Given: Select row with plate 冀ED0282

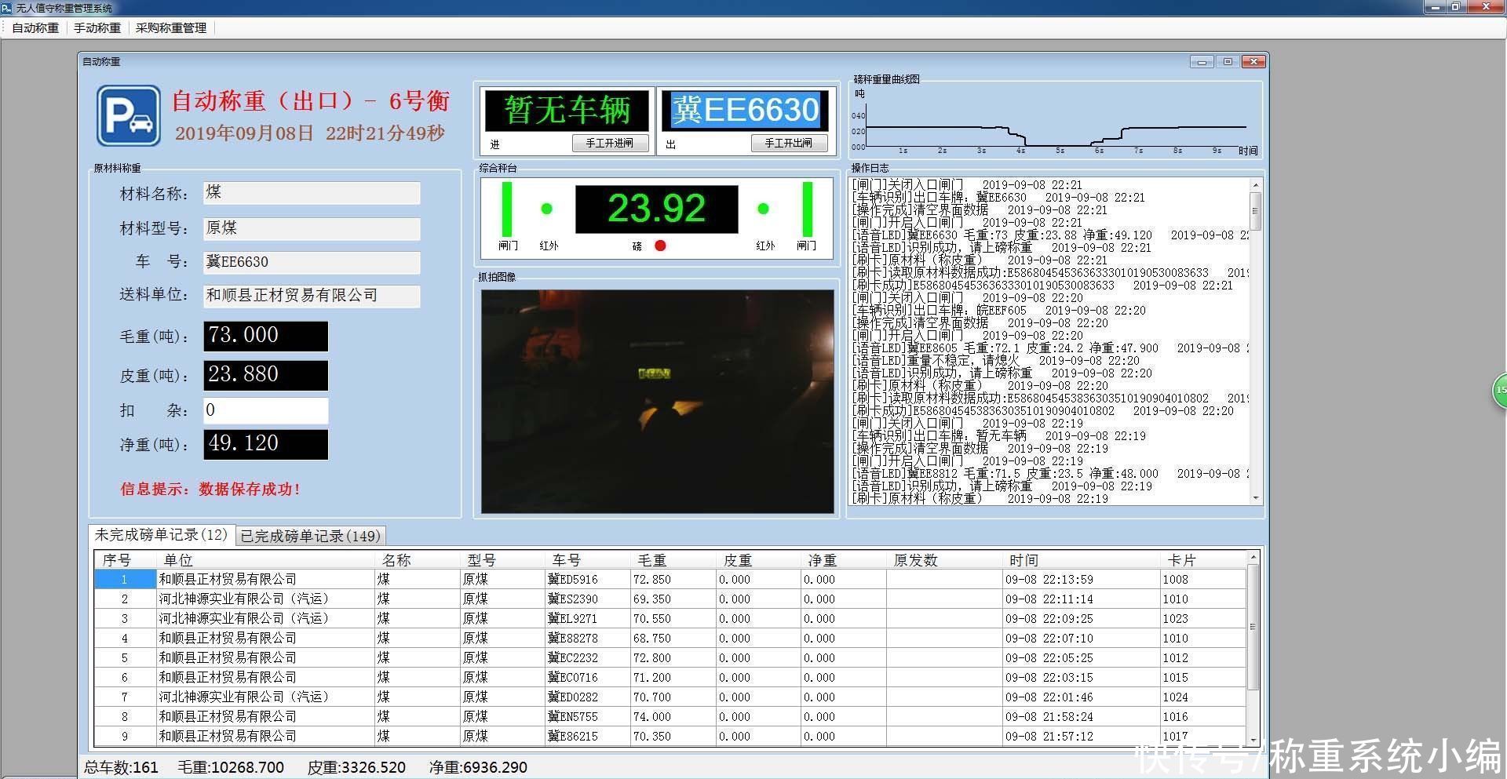Looking at the screenshot, I should (670, 697).
